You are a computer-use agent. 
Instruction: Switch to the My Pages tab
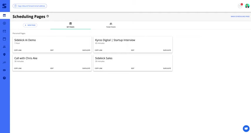71,25
